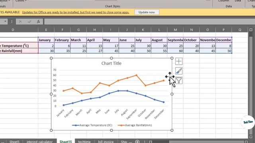The image size is (255, 143).
Task: Open sheet tab options three dots
Action: pyautogui.click(x=145, y=141)
